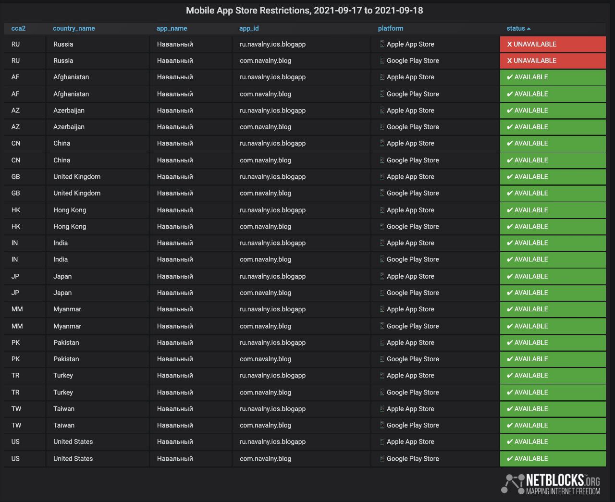Image resolution: width=615 pixels, height=502 pixels.
Task: Click the platform icon in United Kingdom's Google Play row
Action: click(382, 193)
